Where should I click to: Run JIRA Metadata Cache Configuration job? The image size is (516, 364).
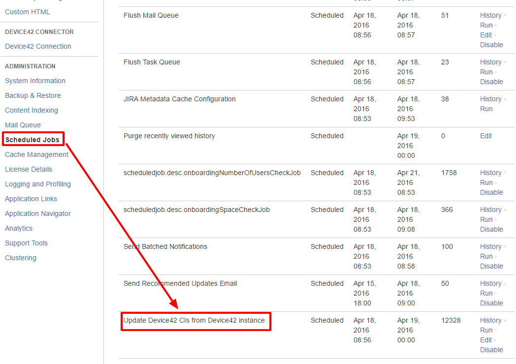click(x=486, y=109)
